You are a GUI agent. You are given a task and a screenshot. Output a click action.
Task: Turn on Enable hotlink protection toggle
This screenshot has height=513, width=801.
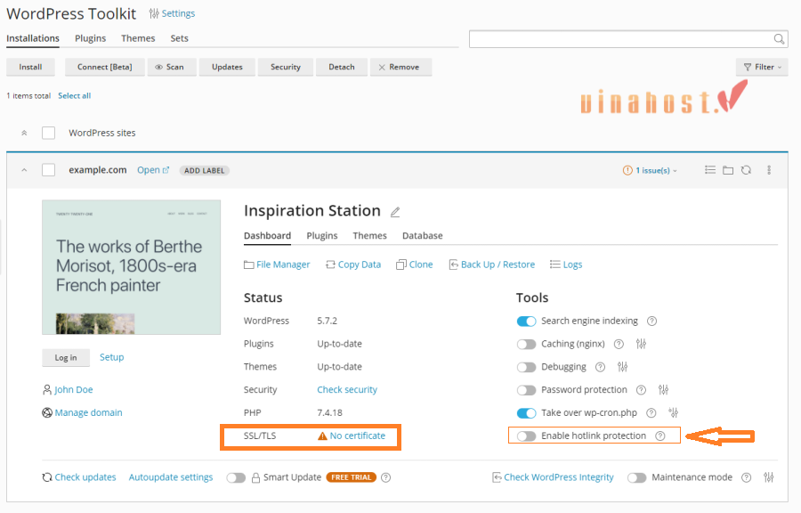(x=526, y=436)
